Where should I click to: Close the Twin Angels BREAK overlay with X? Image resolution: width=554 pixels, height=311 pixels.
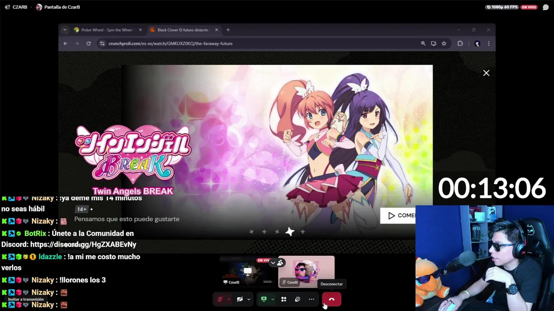(486, 73)
